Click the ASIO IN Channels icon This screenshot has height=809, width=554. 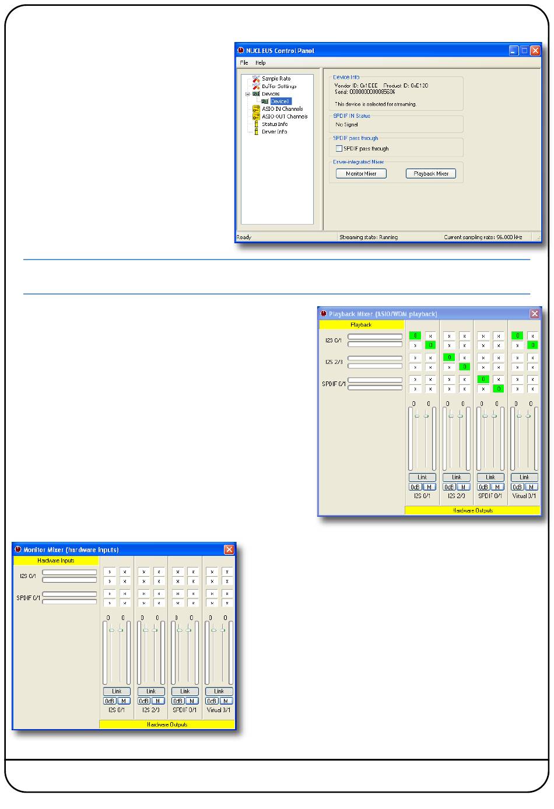pos(256,108)
